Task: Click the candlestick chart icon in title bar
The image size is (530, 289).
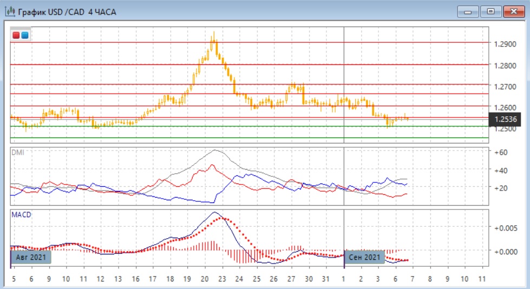Action: pos(10,11)
